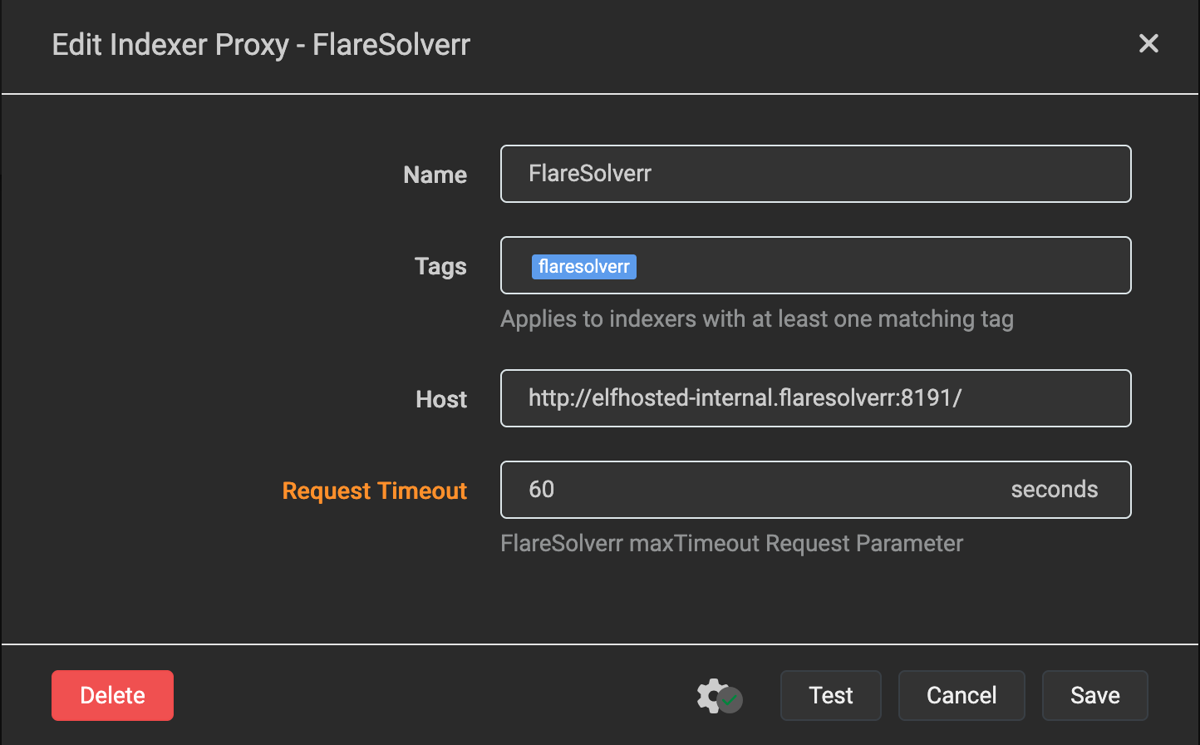Run the proxy Test button
This screenshot has height=745, width=1200.
point(830,695)
